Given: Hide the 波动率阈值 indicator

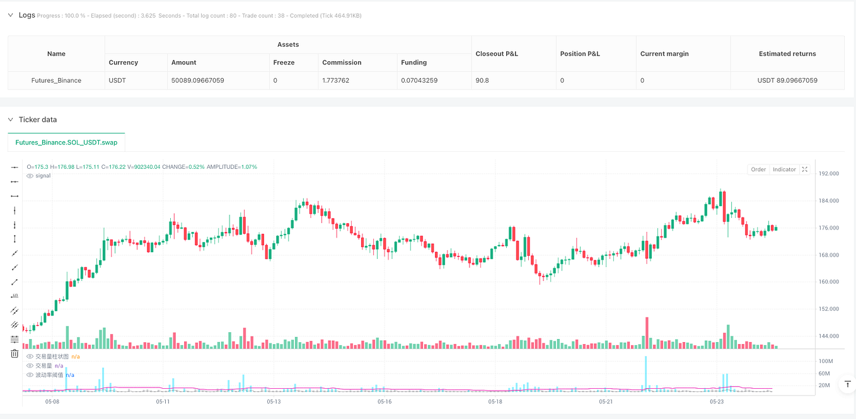Looking at the screenshot, I should coord(29,375).
